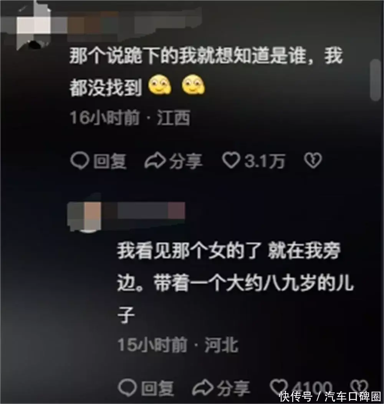Like the Hebei comment showing 4100

(x=279, y=387)
